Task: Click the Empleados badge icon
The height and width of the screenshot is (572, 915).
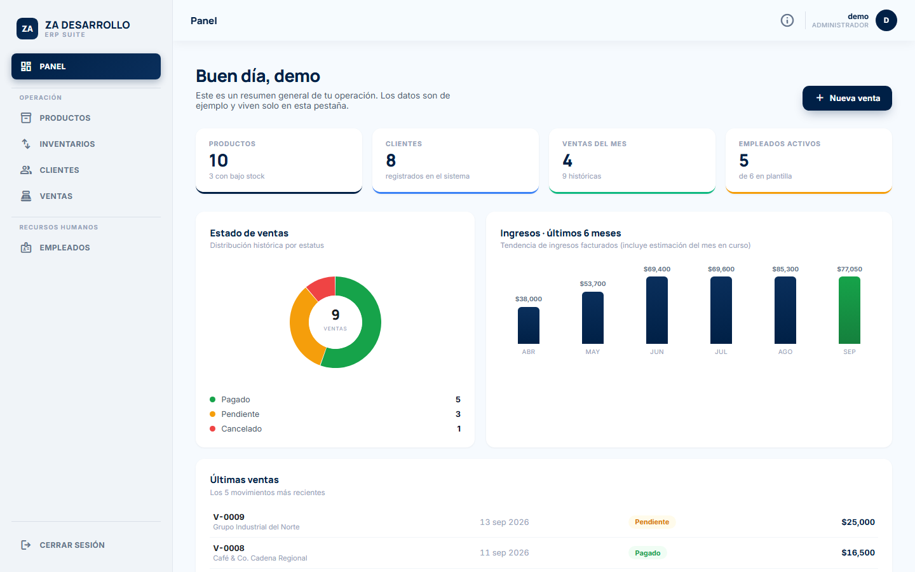Action: [x=26, y=247]
